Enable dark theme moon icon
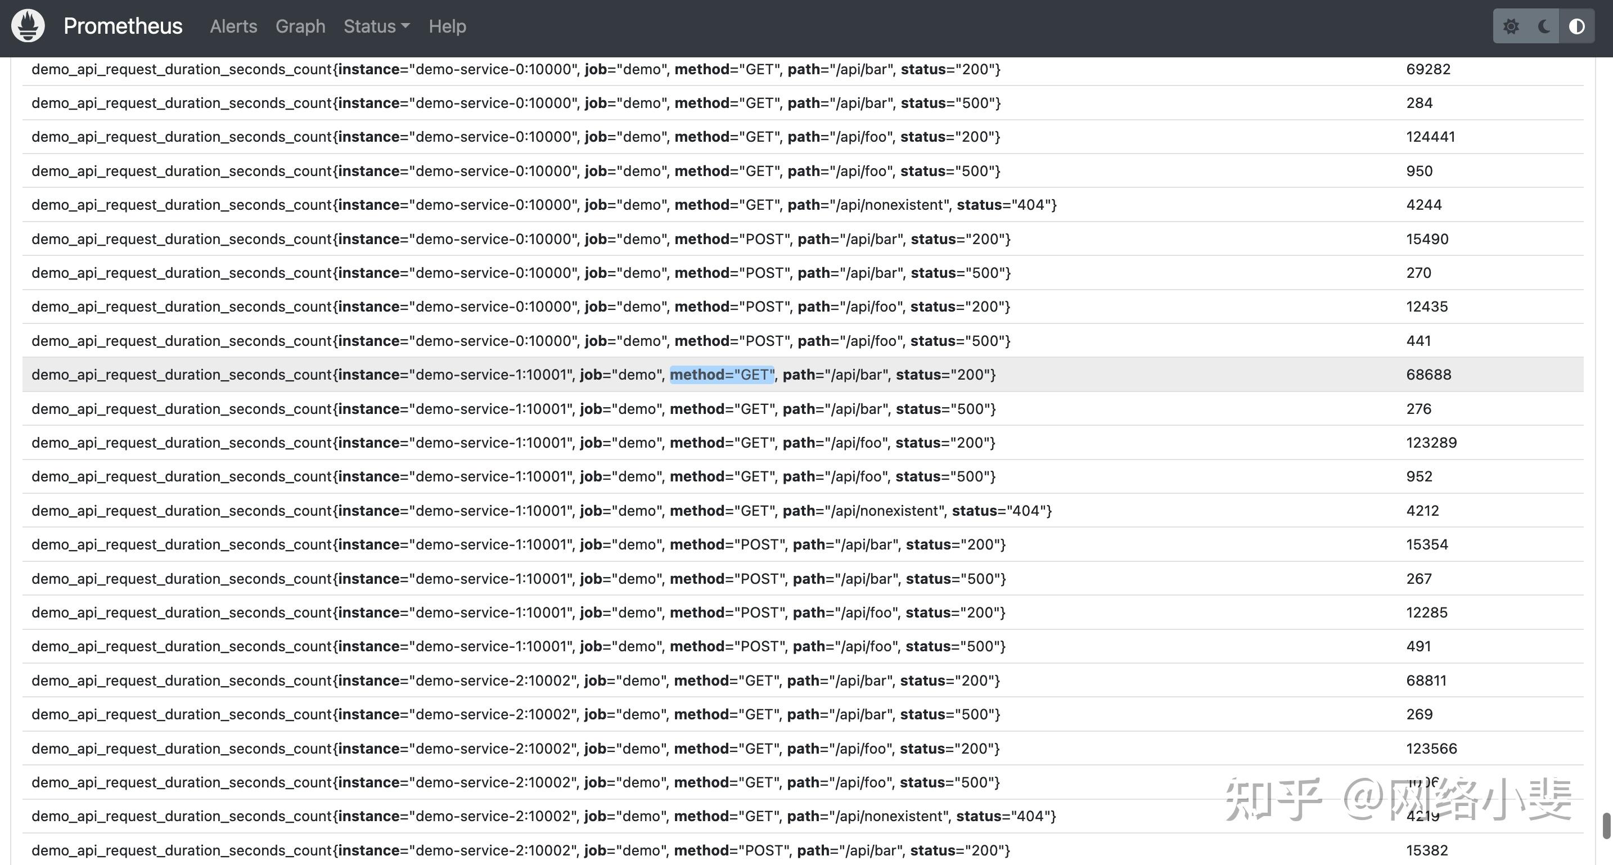 1543,26
